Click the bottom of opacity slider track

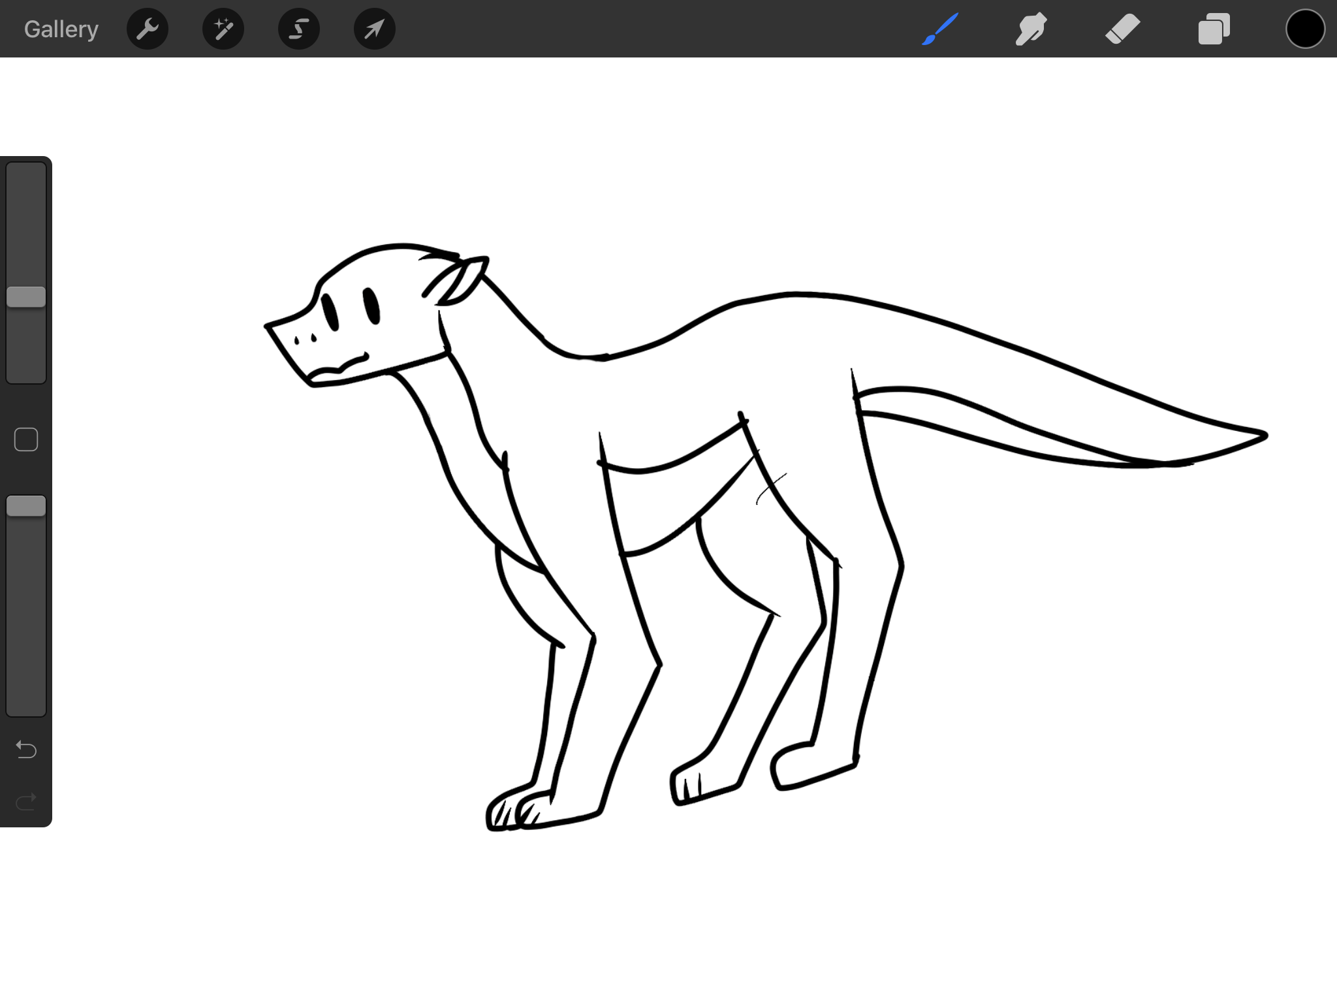26,705
